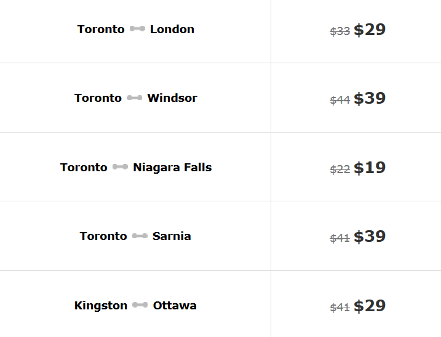Open the Kingston to Ottawa route
The width and height of the screenshot is (441, 337).
(x=135, y=305)
